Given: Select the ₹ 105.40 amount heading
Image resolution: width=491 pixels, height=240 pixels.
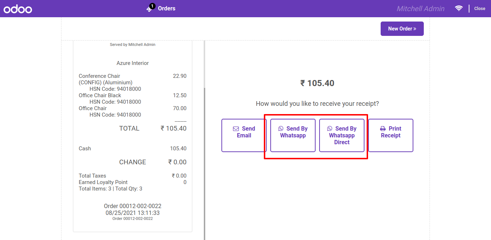Looking at the screenshot, I should pos(317,83).
